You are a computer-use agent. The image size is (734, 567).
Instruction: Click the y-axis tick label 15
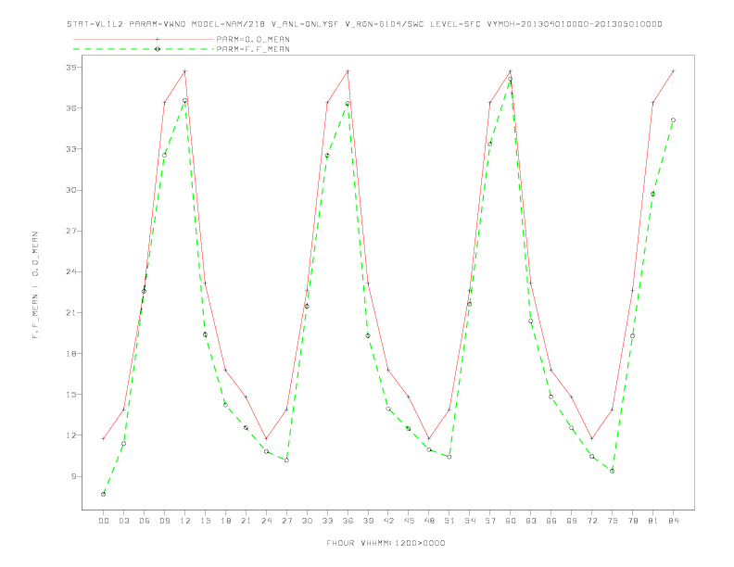70,395
